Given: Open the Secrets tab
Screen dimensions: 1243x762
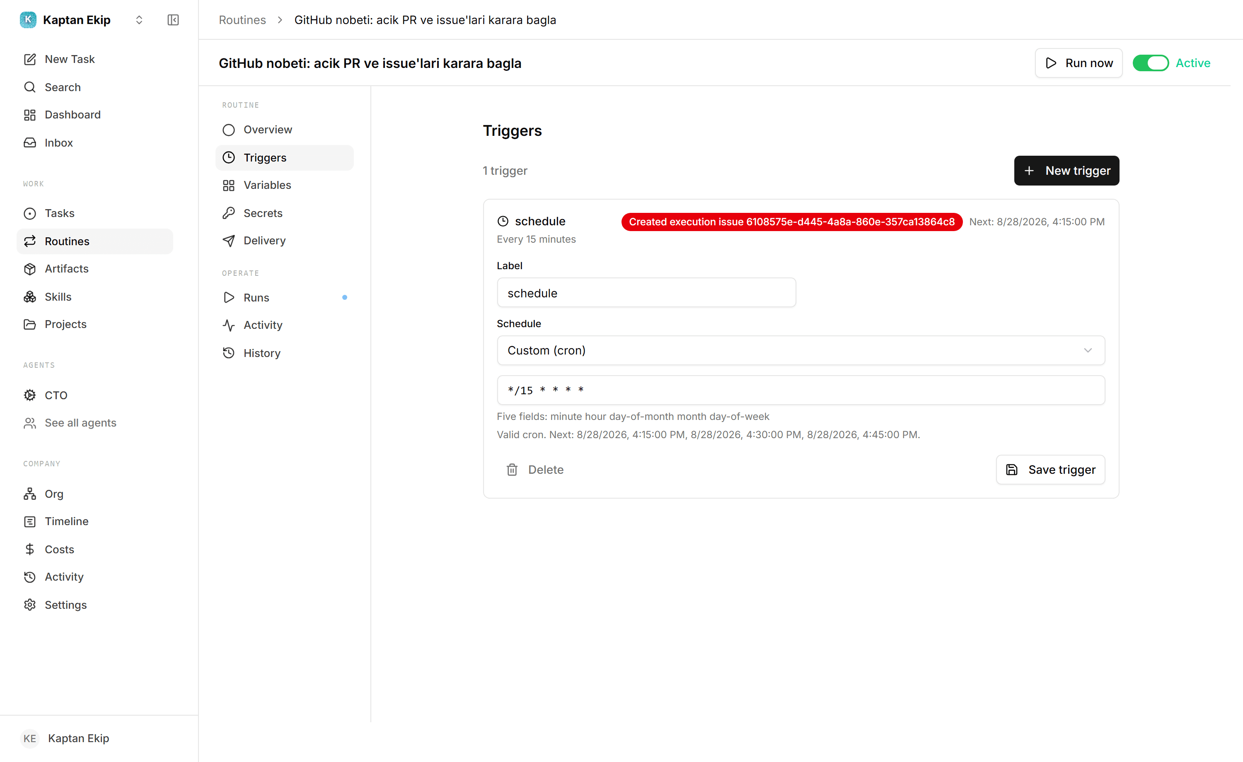Looking at the screenshot, I should pos(285,213).
